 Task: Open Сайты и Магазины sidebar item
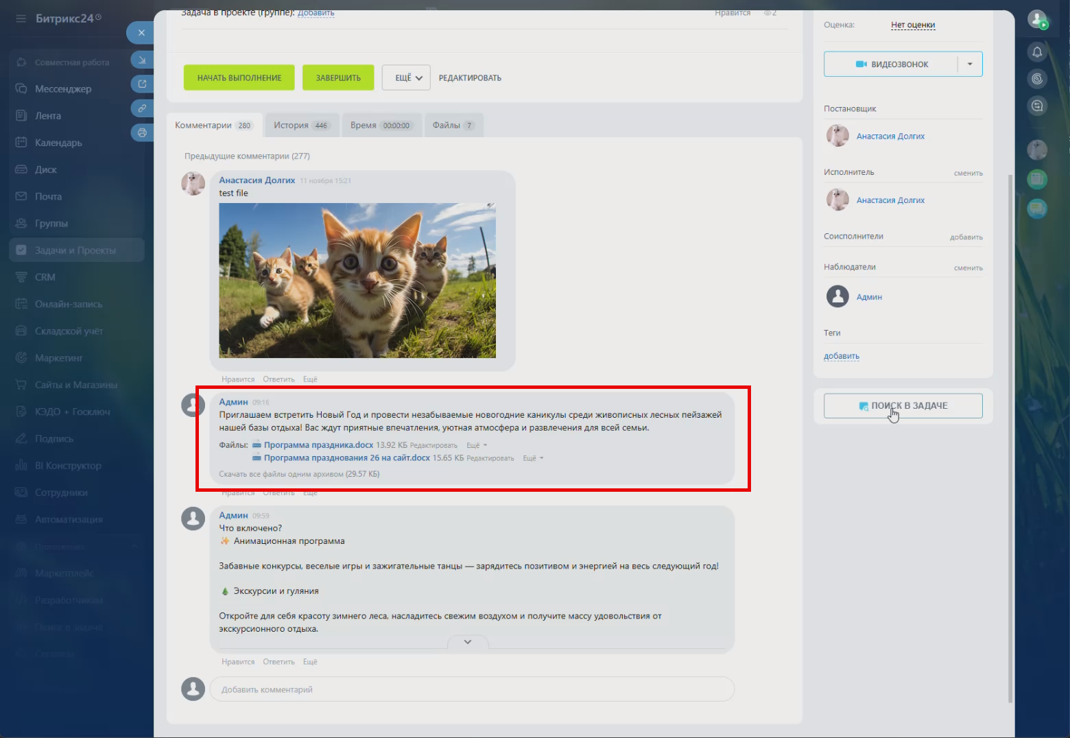pos(76,385)
